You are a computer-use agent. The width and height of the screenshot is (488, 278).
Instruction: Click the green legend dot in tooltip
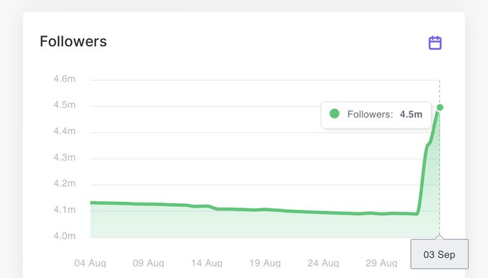click(x=335, y=114)
